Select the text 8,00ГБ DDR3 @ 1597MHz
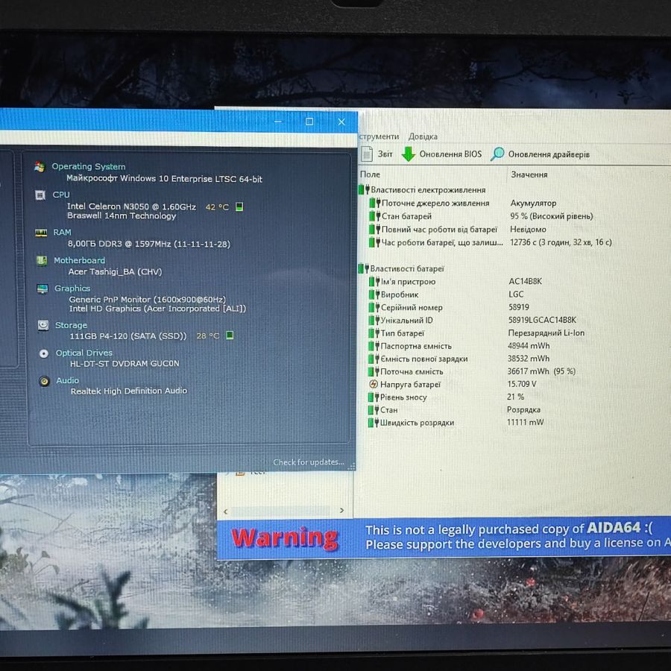 (x=119, y=244)
